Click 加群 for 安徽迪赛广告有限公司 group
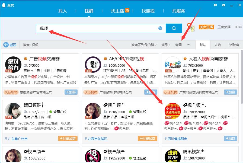 click(71, 92)
